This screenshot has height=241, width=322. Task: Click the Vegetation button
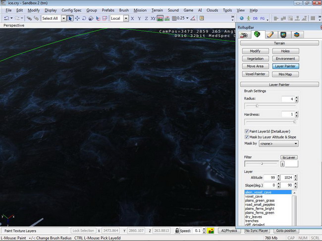255,58
